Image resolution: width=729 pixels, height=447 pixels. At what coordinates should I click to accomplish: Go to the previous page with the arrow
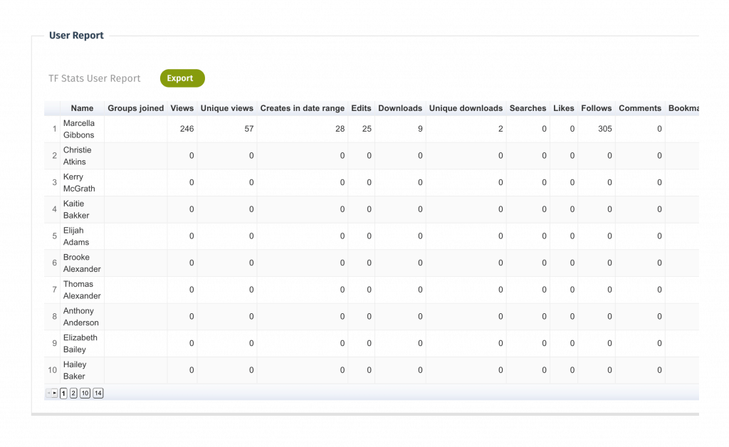pyautogui.click(x=48, y=393)
